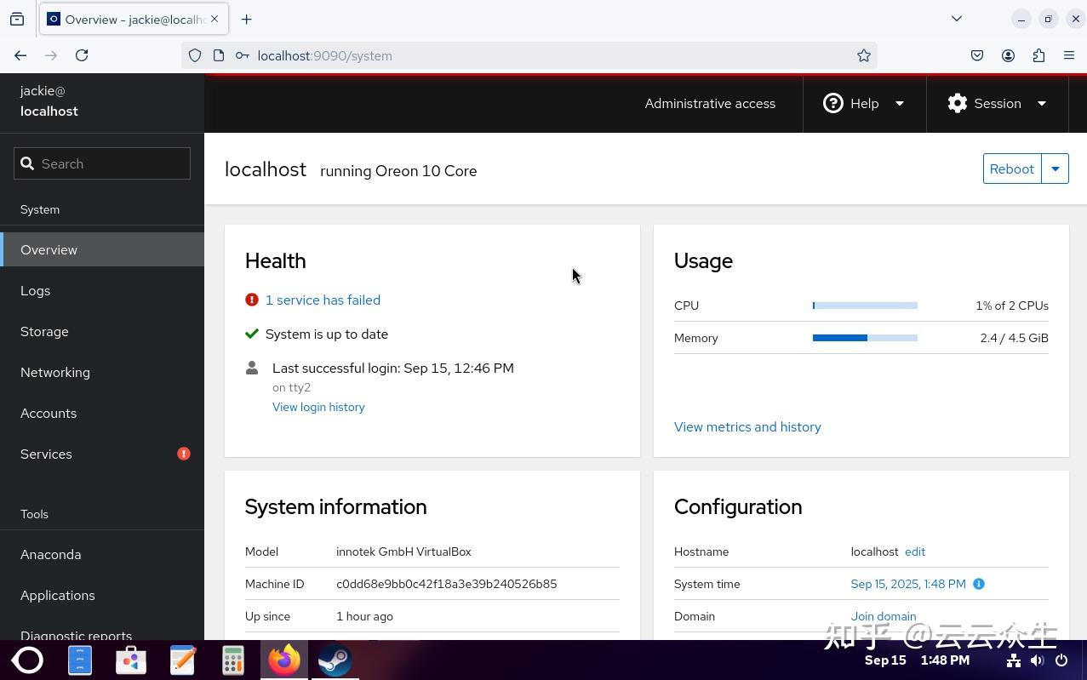Go back to the previous page
This screenshot has width=1087, height=680.
[20, 55]
